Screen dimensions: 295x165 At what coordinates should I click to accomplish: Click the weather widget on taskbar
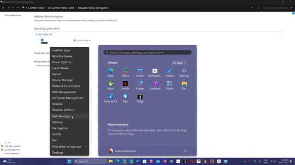(9, 161)
